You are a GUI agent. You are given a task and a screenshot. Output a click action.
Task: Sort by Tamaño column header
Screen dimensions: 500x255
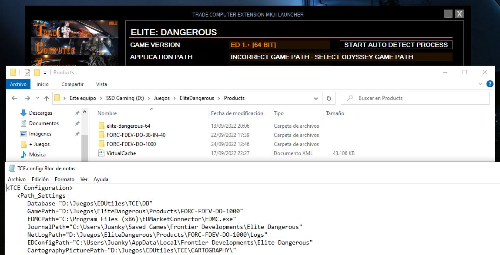coord(335,113)
